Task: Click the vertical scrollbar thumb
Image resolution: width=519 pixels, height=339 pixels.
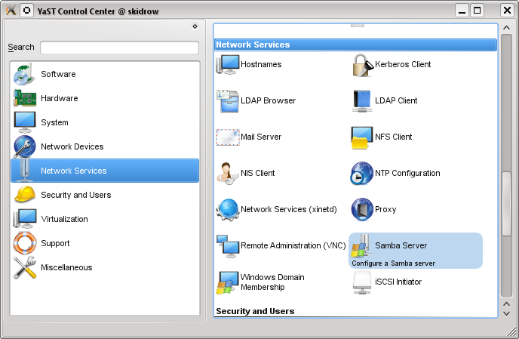Action: coord(506,203)
